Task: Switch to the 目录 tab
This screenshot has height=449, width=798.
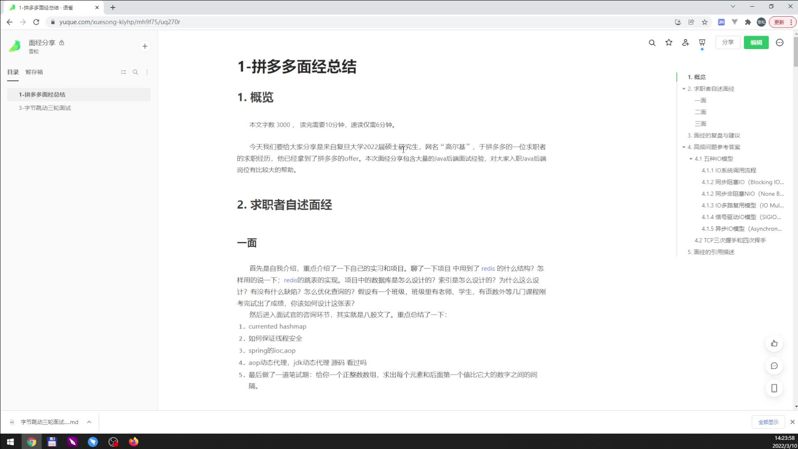Action: point(13,72)
